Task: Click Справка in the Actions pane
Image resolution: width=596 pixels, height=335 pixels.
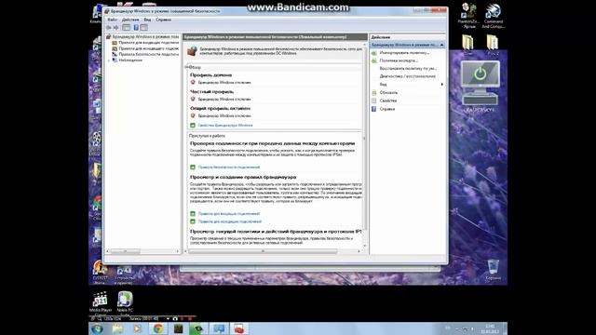Action: click(387, 109)
